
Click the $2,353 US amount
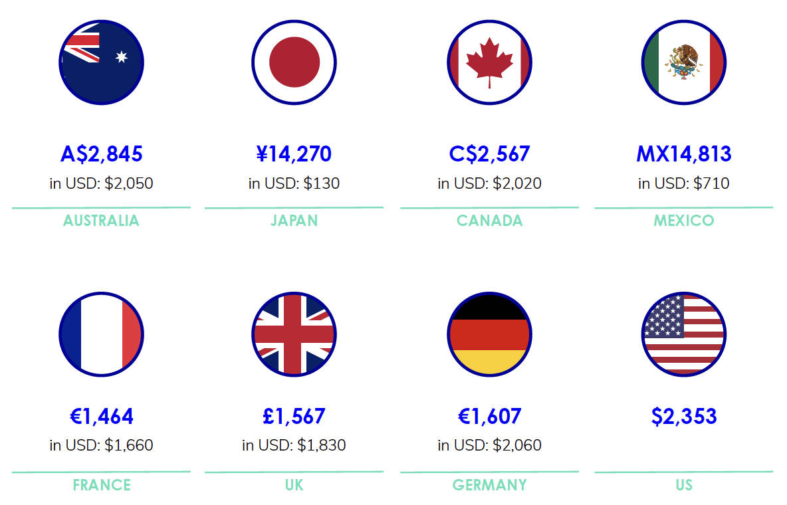pos(683,416)
